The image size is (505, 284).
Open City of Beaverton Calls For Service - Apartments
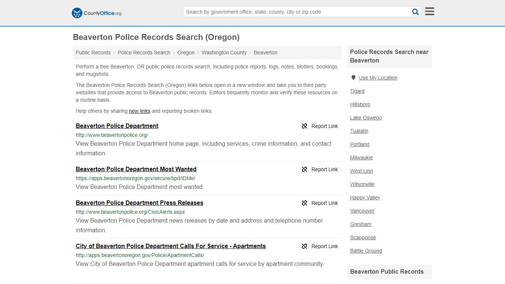[171, 246]
